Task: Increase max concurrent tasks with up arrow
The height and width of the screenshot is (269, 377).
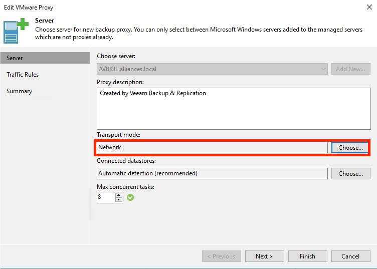Action: 119,195
